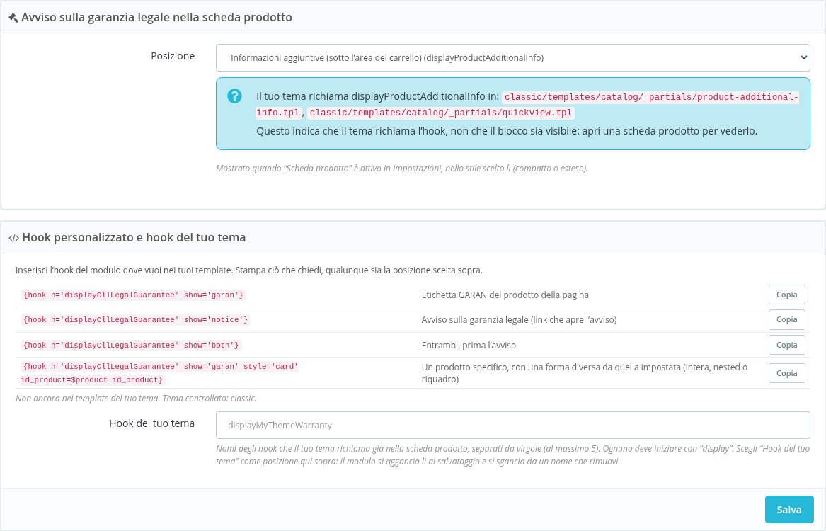Click the hook code with show='garan'
The width and height of the screenshot is (826, 531).
(x=133, y=295)
